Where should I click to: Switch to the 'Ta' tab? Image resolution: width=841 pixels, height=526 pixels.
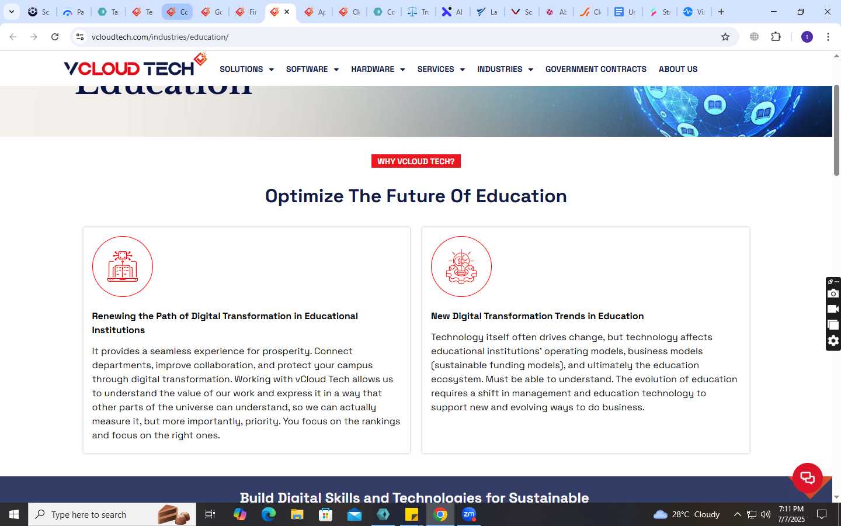108,12
